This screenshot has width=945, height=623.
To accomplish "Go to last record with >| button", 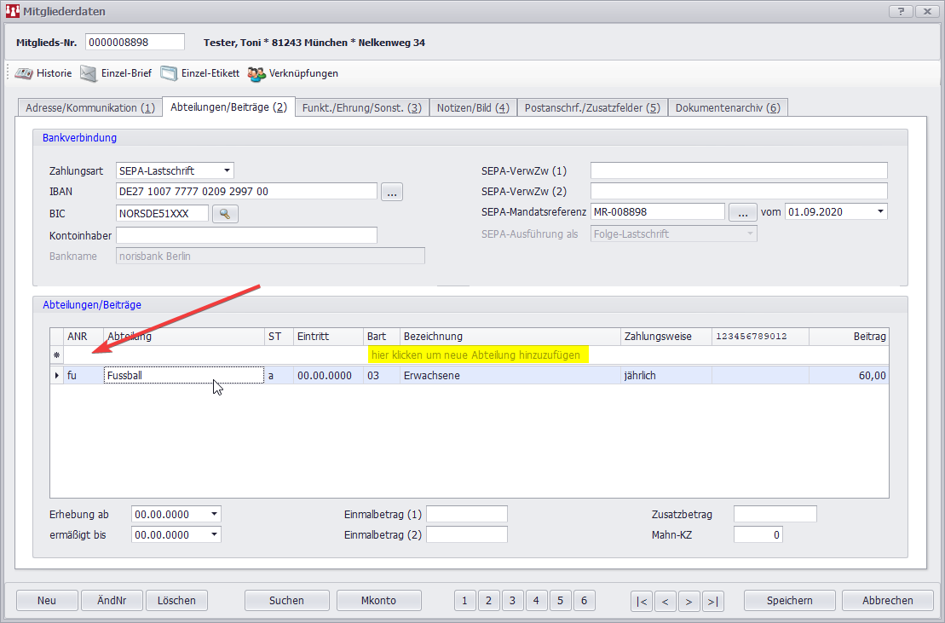I will pos(713,601).
